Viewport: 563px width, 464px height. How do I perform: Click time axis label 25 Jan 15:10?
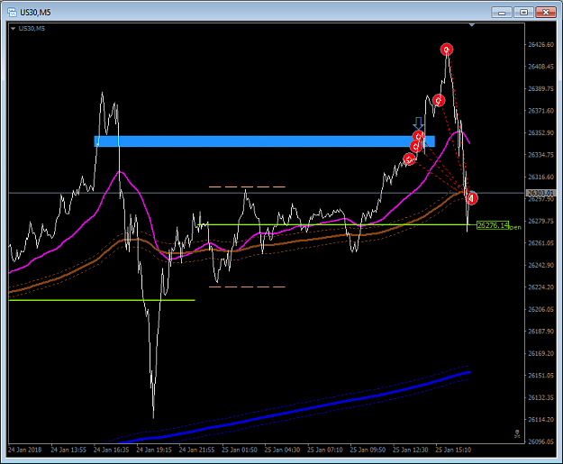pos(453,450)
